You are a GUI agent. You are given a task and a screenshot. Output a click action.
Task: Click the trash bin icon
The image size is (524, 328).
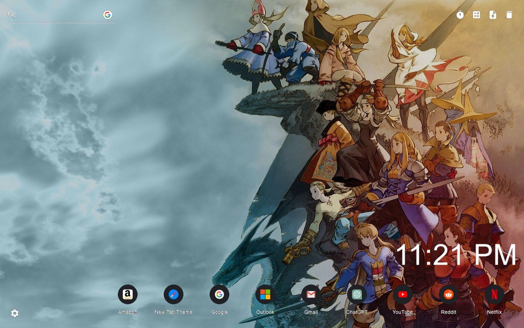[509, 15]
